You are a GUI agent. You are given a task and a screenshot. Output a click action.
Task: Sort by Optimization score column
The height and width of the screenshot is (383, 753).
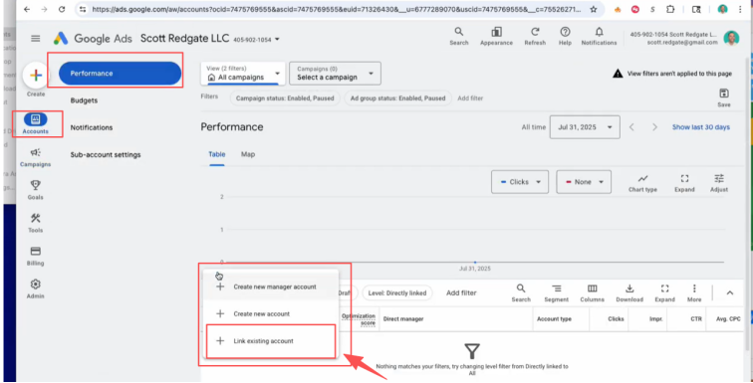359,318
